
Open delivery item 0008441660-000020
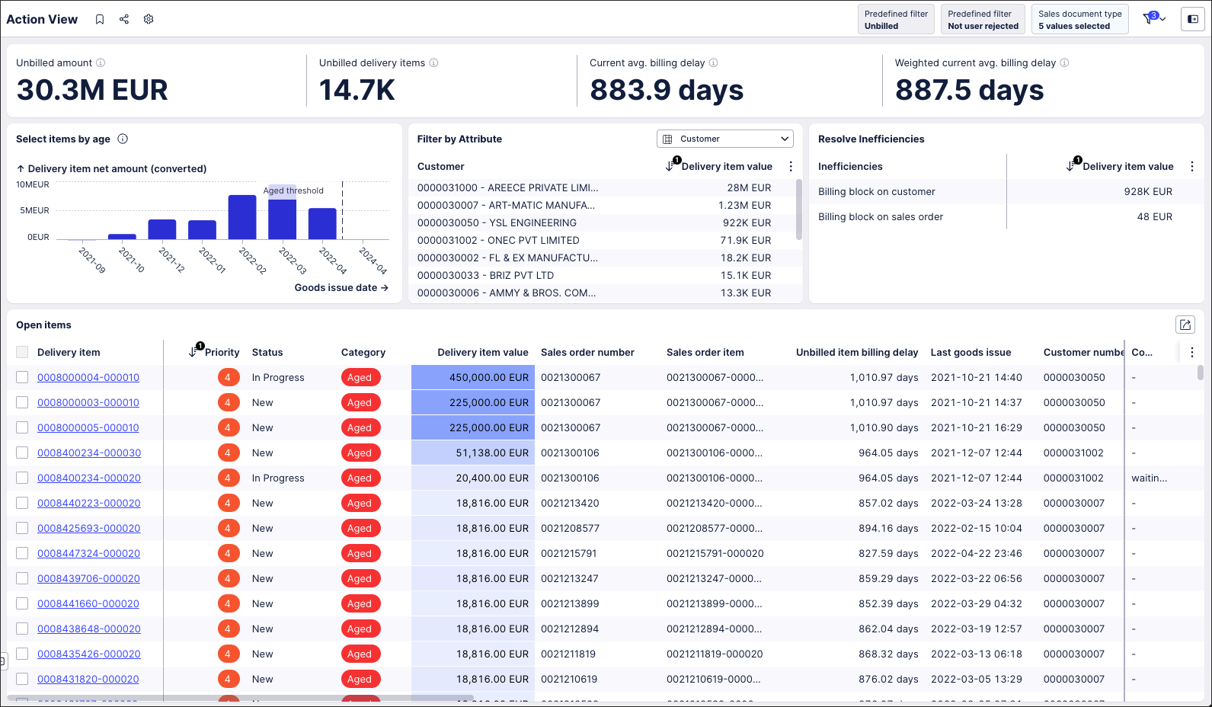point(88,603)
